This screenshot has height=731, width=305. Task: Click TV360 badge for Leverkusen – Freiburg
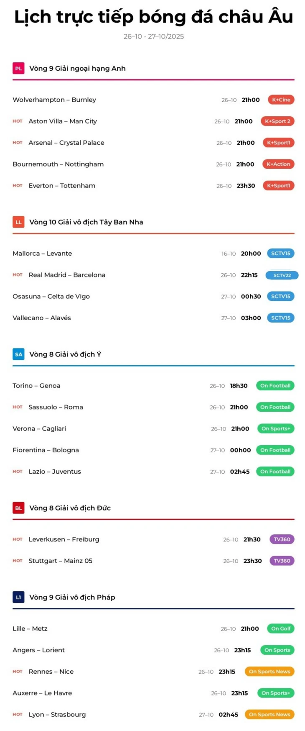282,539
